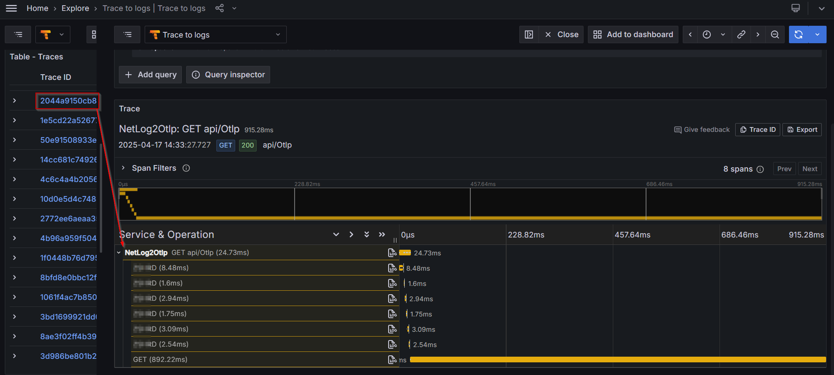Open trace ID 8ae3f02ff4b39
The width and height of the screenshot is (834, 375).
(x=68, y=337)
